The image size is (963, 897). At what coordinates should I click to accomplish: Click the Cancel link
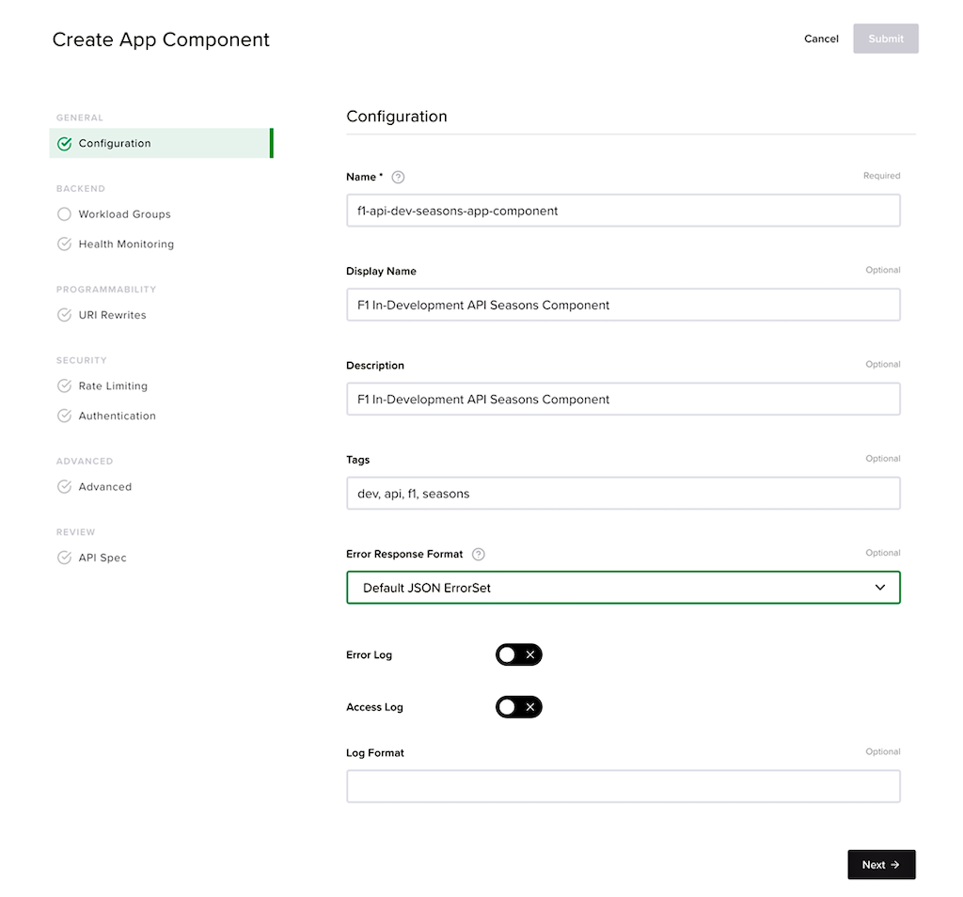pos(821,39)
